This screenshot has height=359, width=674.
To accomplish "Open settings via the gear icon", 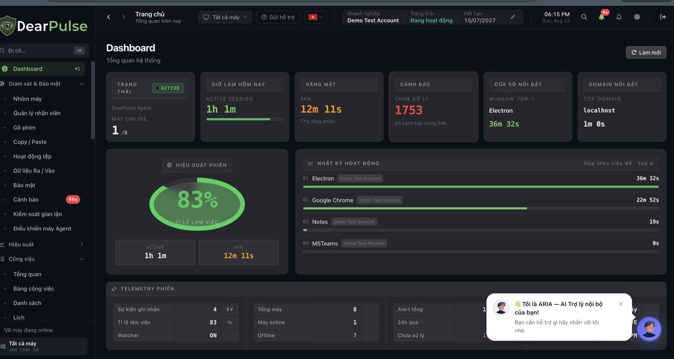I will point(637,17).
